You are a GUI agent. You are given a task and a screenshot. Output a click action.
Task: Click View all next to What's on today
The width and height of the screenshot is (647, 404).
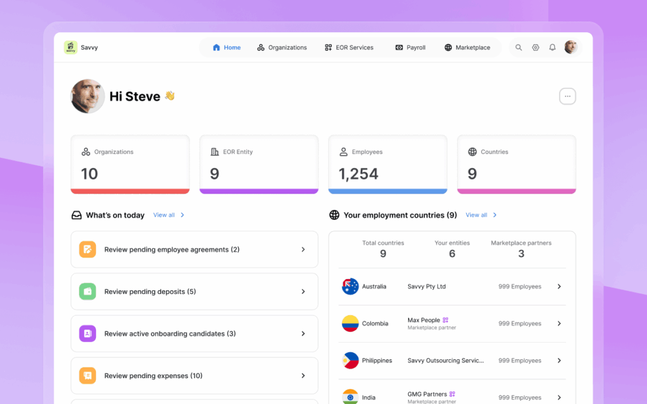(168, 215)
